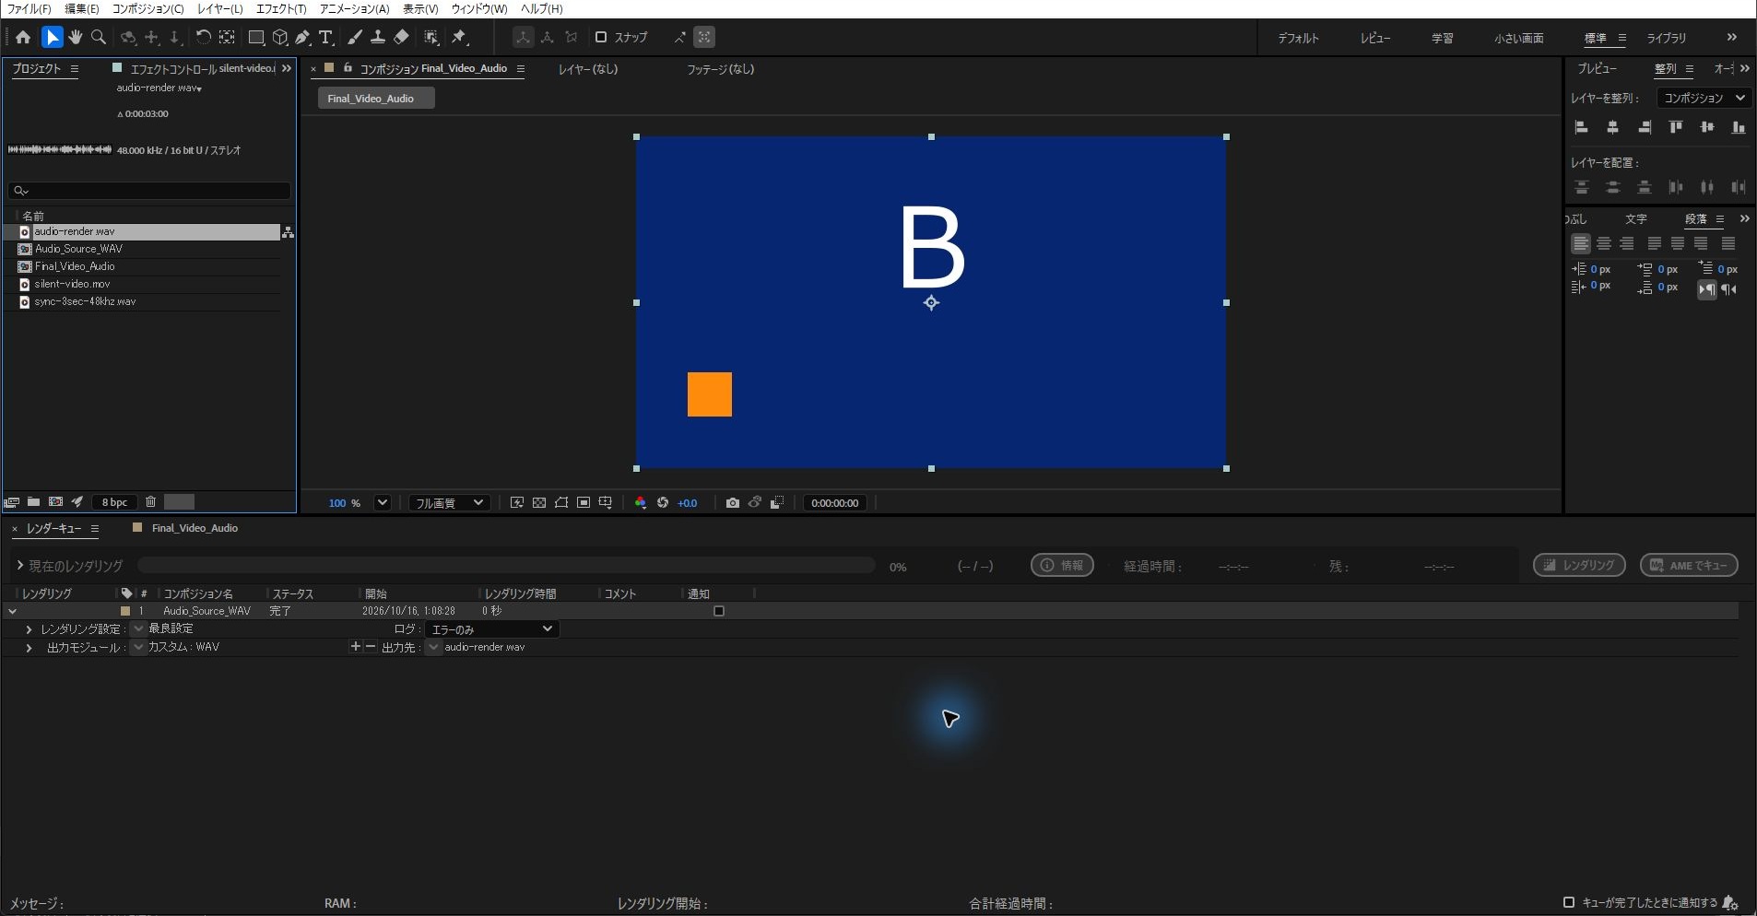Image resolution: width=1757 pixels, height=916 pixels.
Task: Toggle notify checkbox for Audio_Source_WAV row
Action: coord(719,611)
